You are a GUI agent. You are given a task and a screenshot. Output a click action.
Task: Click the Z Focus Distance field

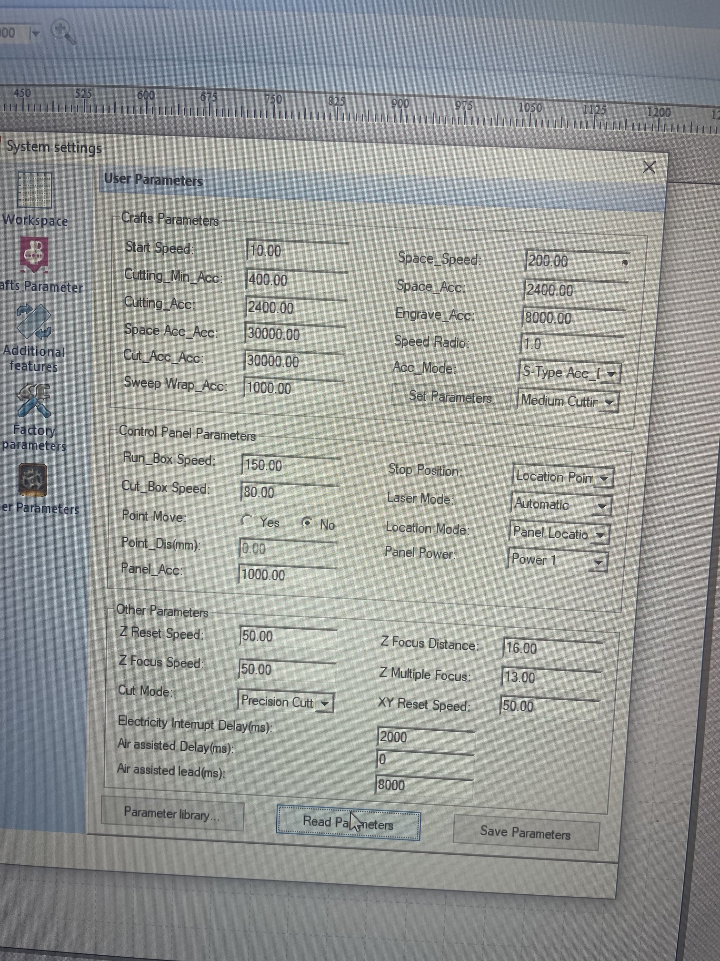point(551,648)
